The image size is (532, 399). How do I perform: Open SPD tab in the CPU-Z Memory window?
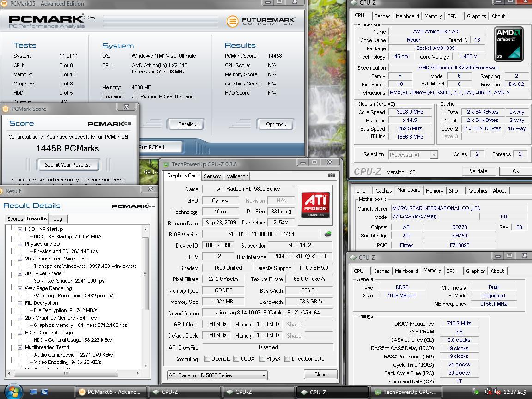click(x=451, y=271)
